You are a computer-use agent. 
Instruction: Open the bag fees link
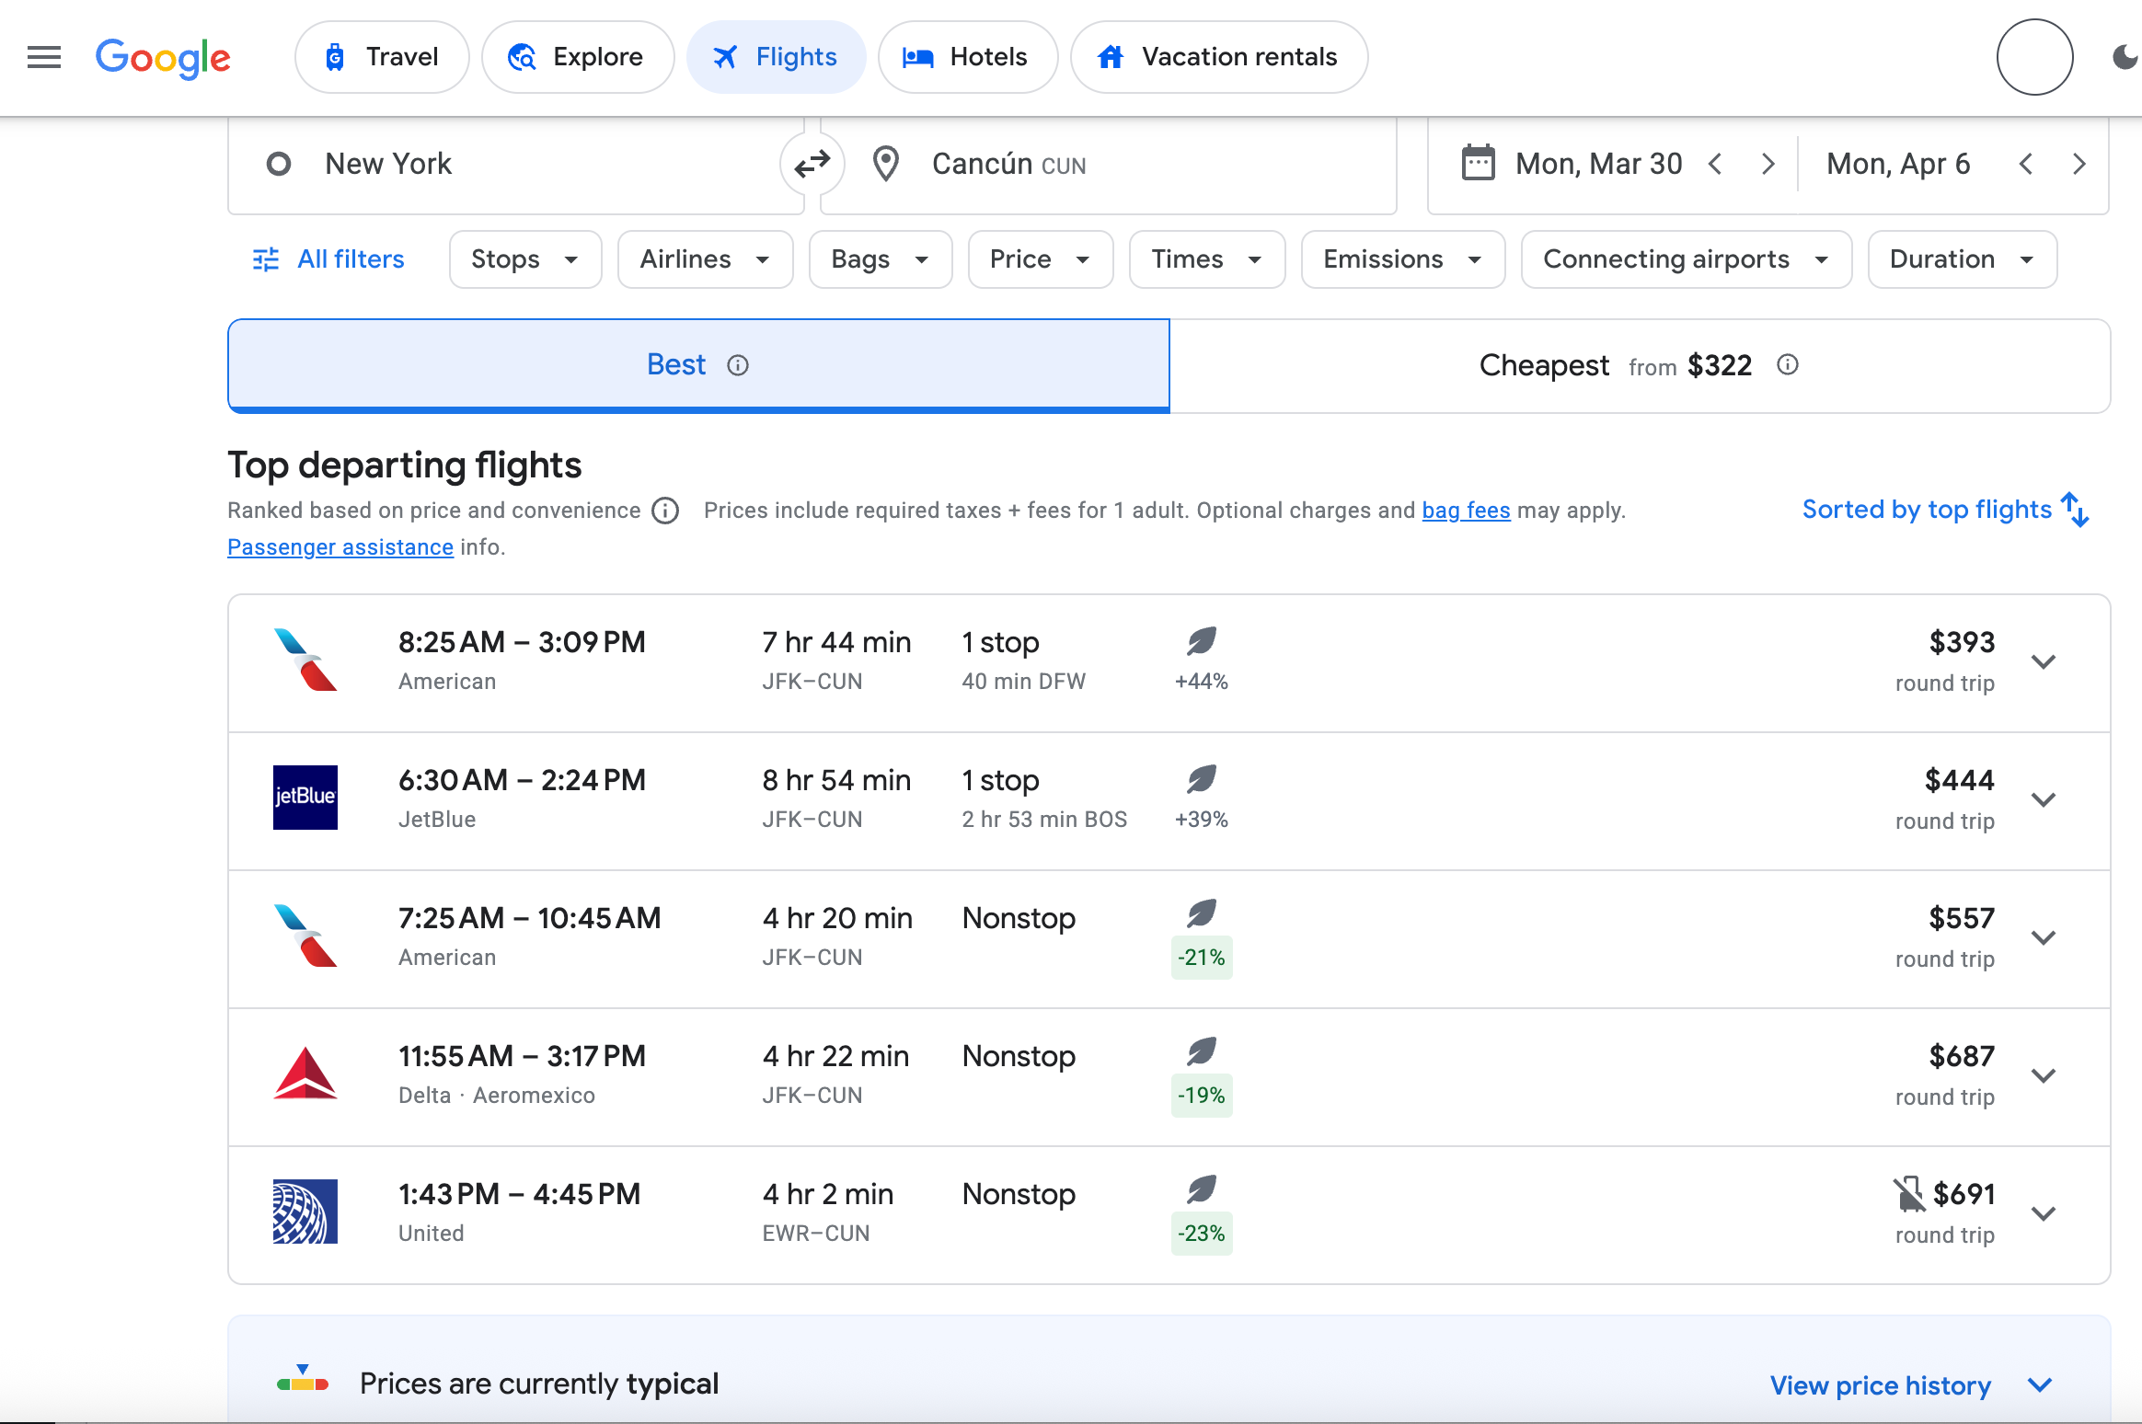pyautogui.click(x=1465, y=510)
